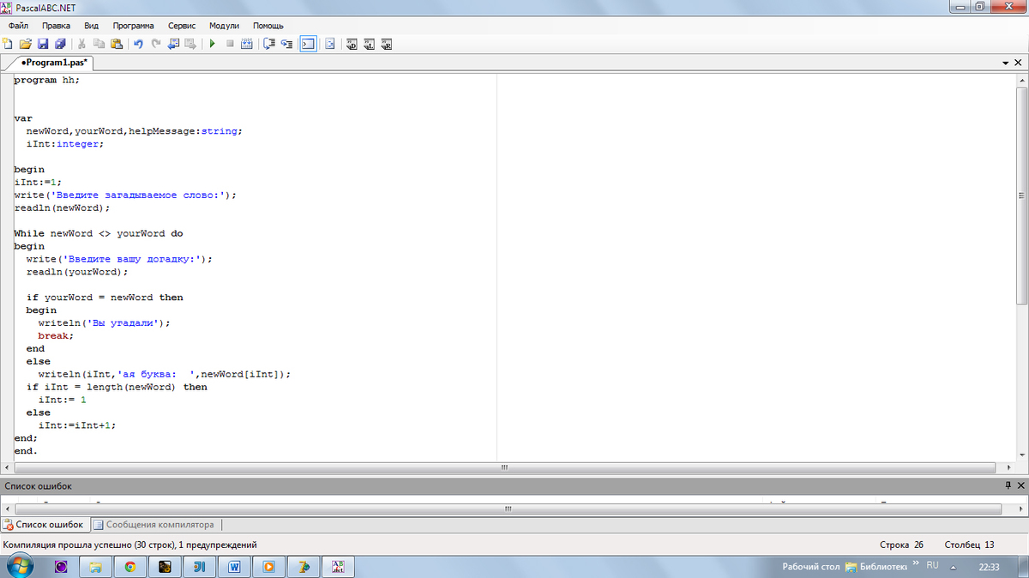1029x578 pixels.
Task: Open the Windows Start menu
Action: pos(20,566)
